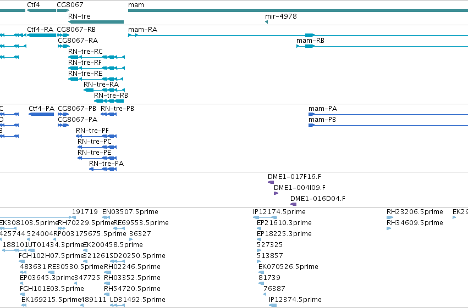This screenshot has width=468, height=308.
Task: Select the mam gene bar
Action: 298,10
